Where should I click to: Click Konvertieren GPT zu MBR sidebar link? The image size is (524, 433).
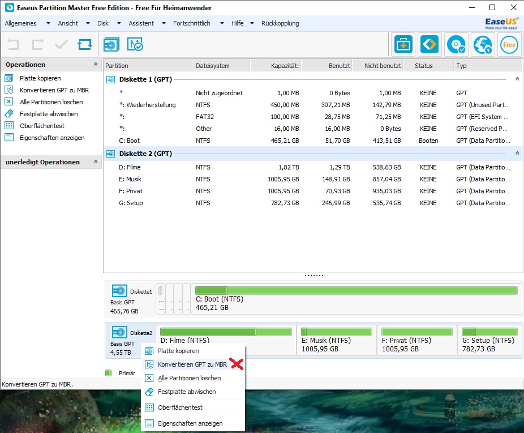[54, 90]
